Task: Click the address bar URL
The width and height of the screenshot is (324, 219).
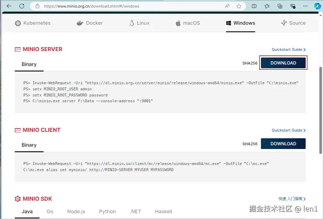Action: [92, 6]
